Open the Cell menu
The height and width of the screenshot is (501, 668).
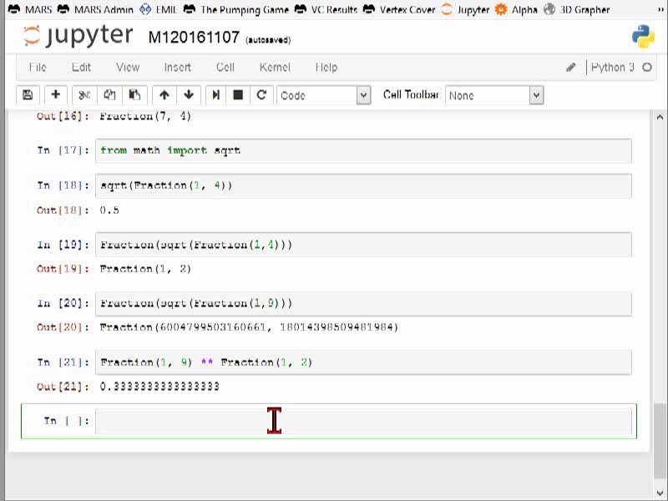click(x=225, y=68)
